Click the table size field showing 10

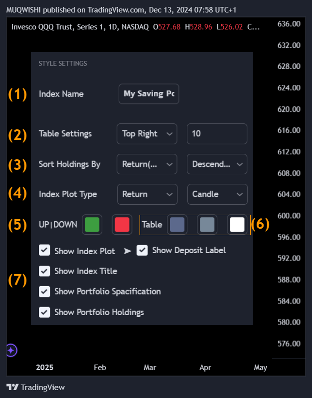(x=217, y=134)
